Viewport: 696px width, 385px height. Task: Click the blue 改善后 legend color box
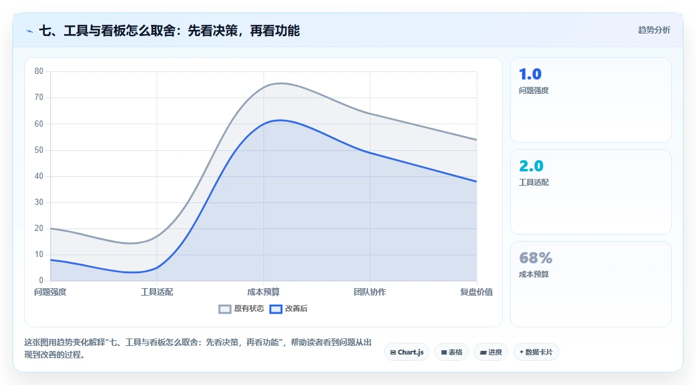click(276, 309)
